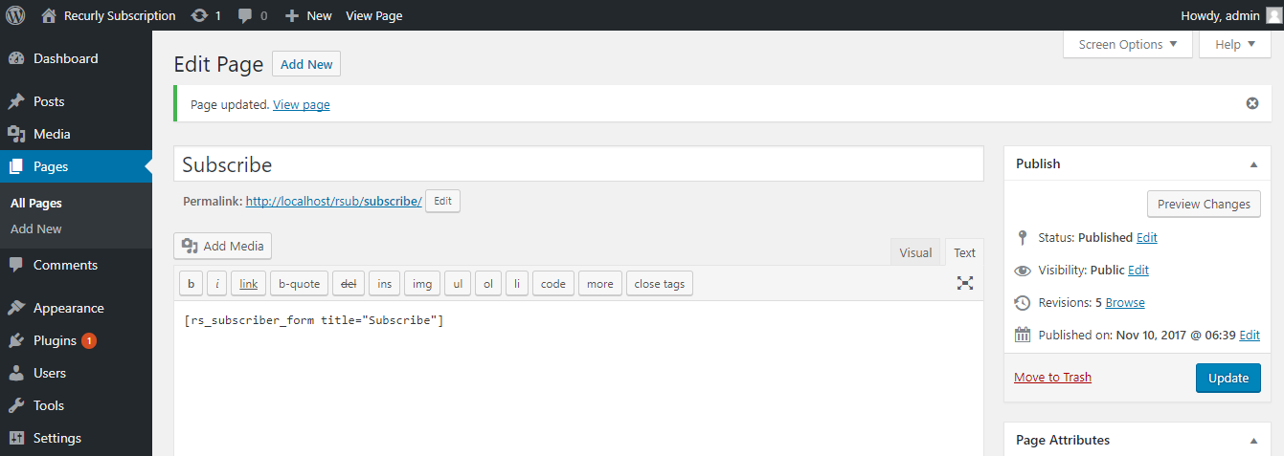
Task: Expand the Screen Options dropdown
Action: pos(1127,45)
